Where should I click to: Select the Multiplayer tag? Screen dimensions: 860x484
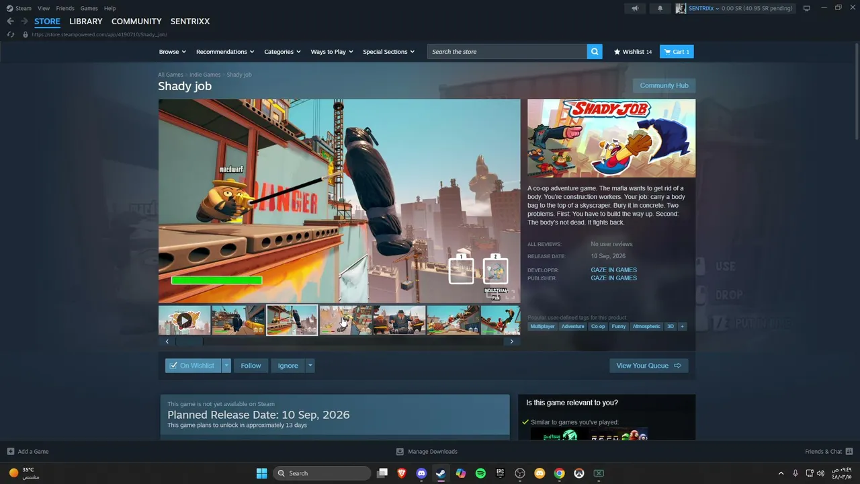(542, 327)
